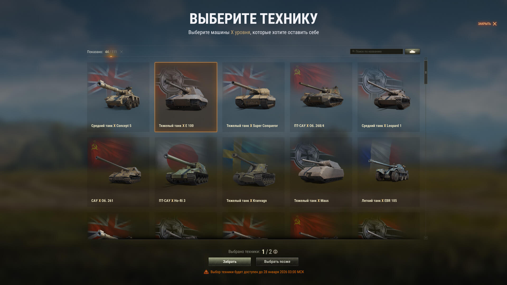This screenshot has width=507, height=285.
Task: Pick the EBR 105 light tank
Action: [x=389, y=172]
